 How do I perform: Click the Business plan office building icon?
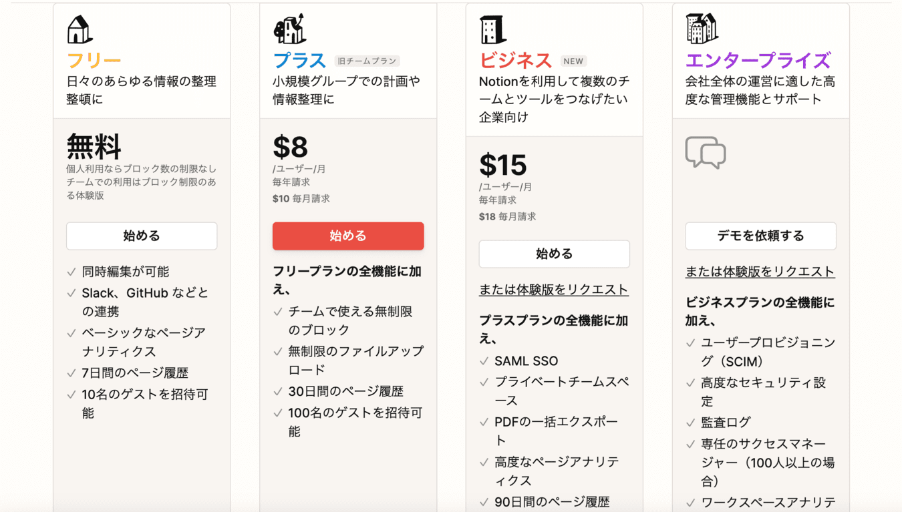point(493,30)
